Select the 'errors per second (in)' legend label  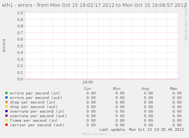coord(35,93)
